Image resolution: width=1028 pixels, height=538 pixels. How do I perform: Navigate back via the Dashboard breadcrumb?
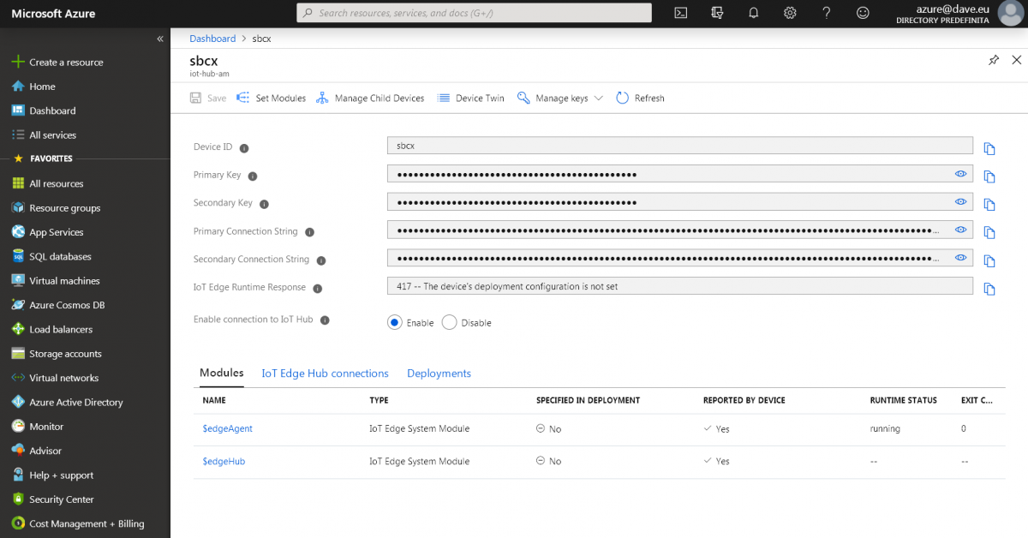click(x=212, y=38)
